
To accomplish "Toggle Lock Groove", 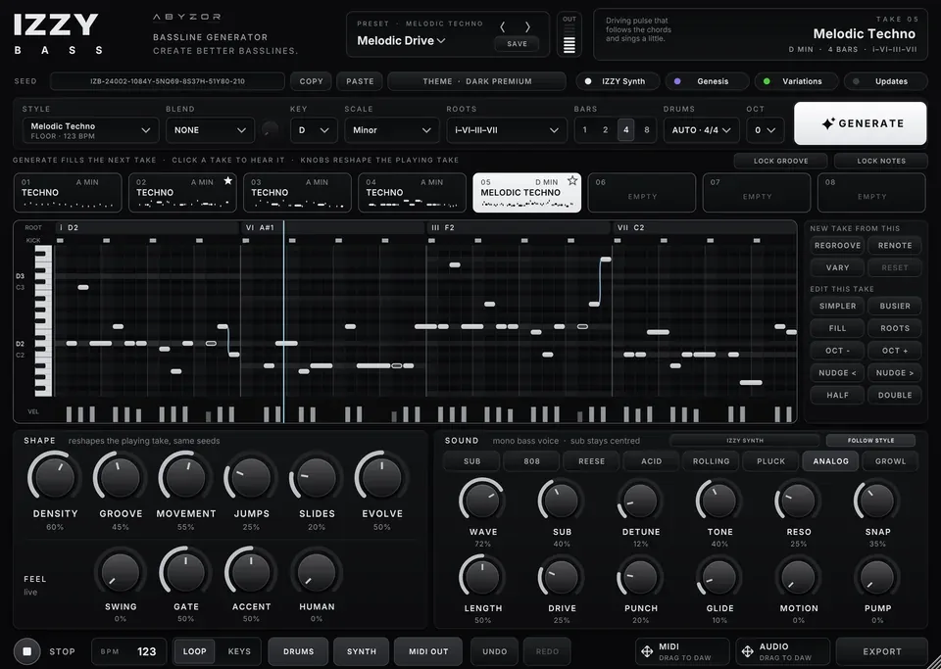I will click(781, 161).
